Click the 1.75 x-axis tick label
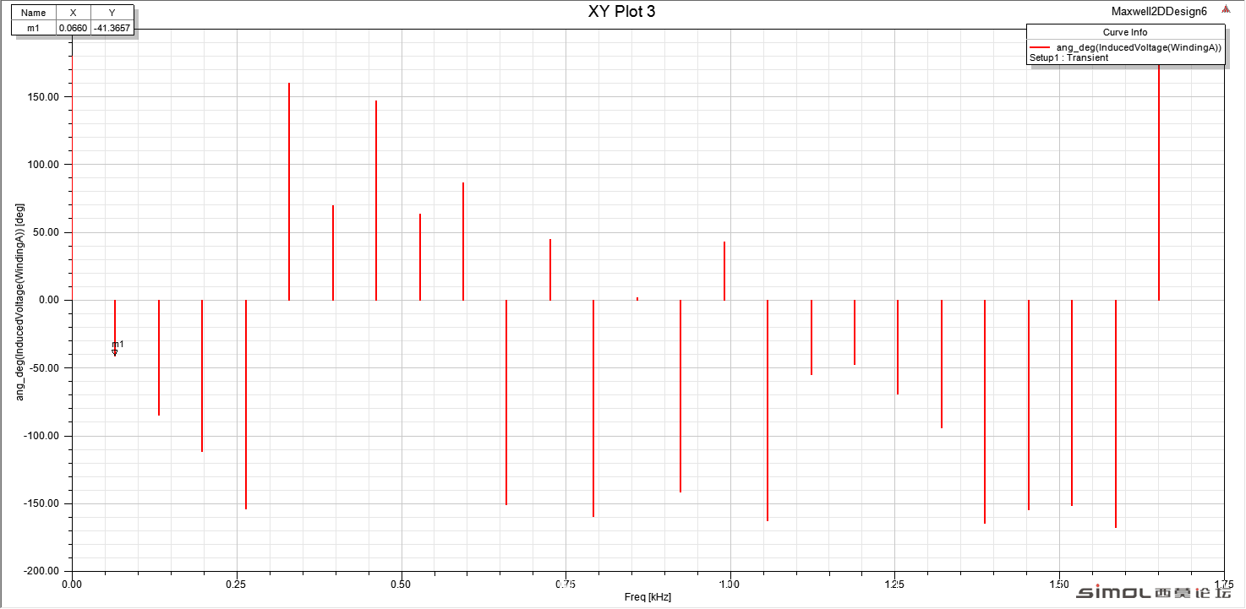 click(x=1223, y=585)
